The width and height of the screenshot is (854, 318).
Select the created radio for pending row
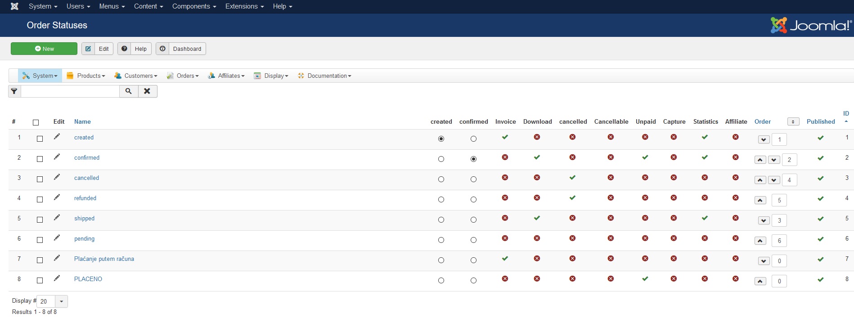click(441, 240)
